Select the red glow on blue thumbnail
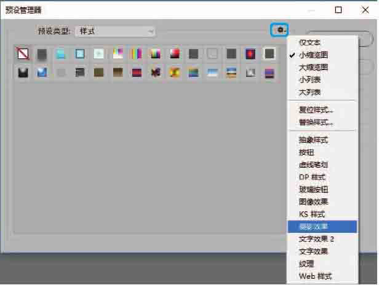The image size is (379, 285). pos(250,53)
